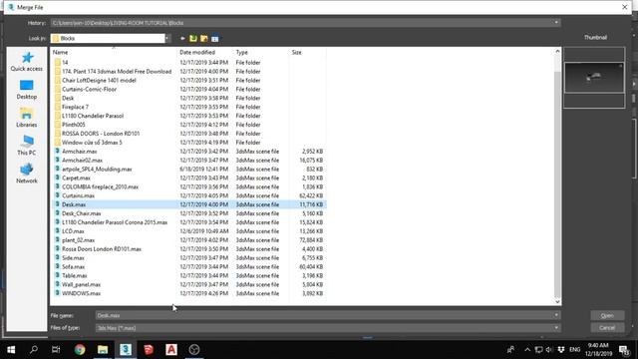Open Libraries in the places sidebar
The image size is (638, 359).
[27, 118]
